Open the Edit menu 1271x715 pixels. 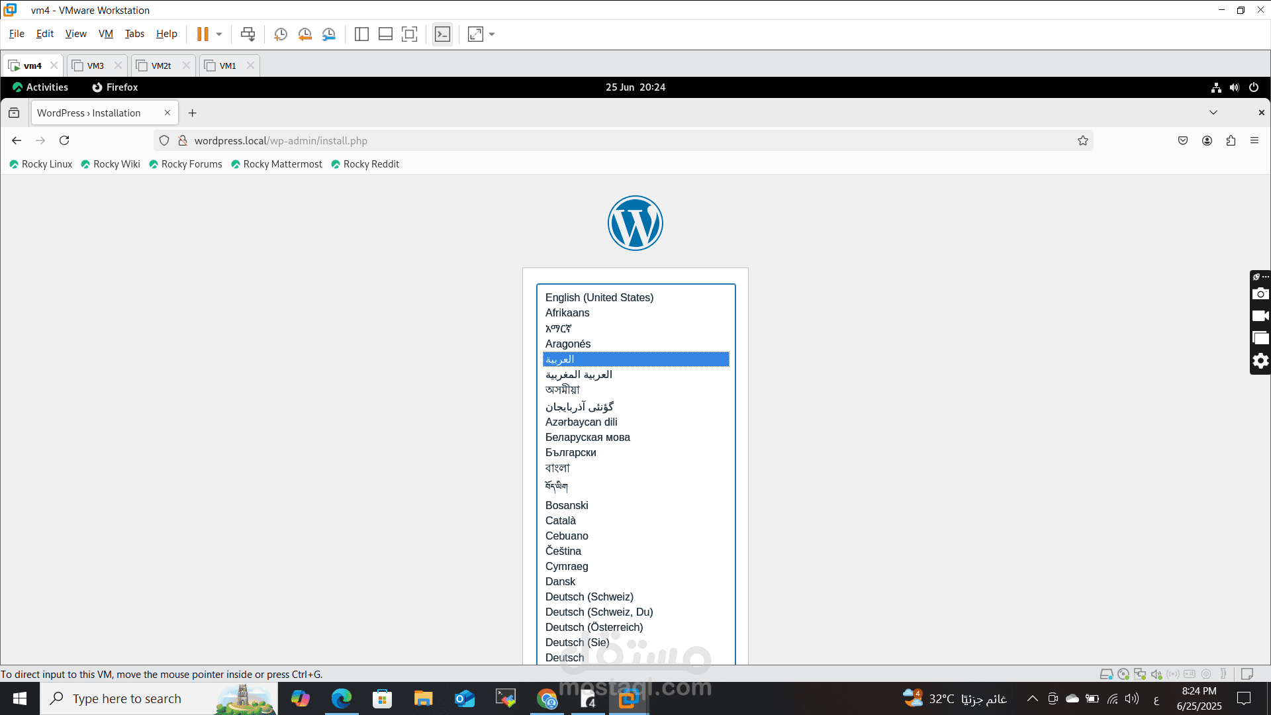(x=45, y=34)
